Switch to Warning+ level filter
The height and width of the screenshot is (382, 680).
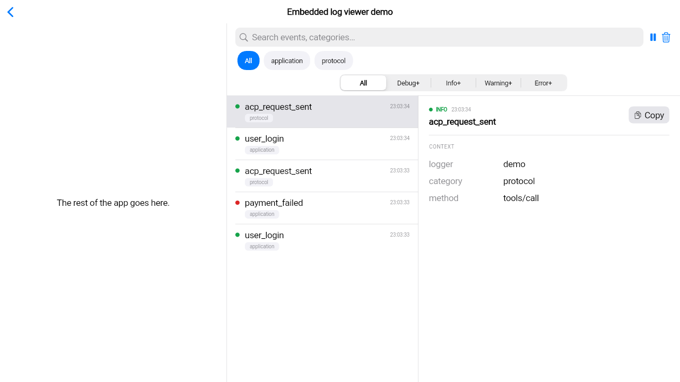498,83
